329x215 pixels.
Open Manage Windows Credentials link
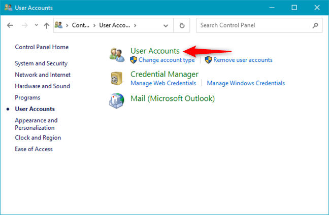[246, 83]
